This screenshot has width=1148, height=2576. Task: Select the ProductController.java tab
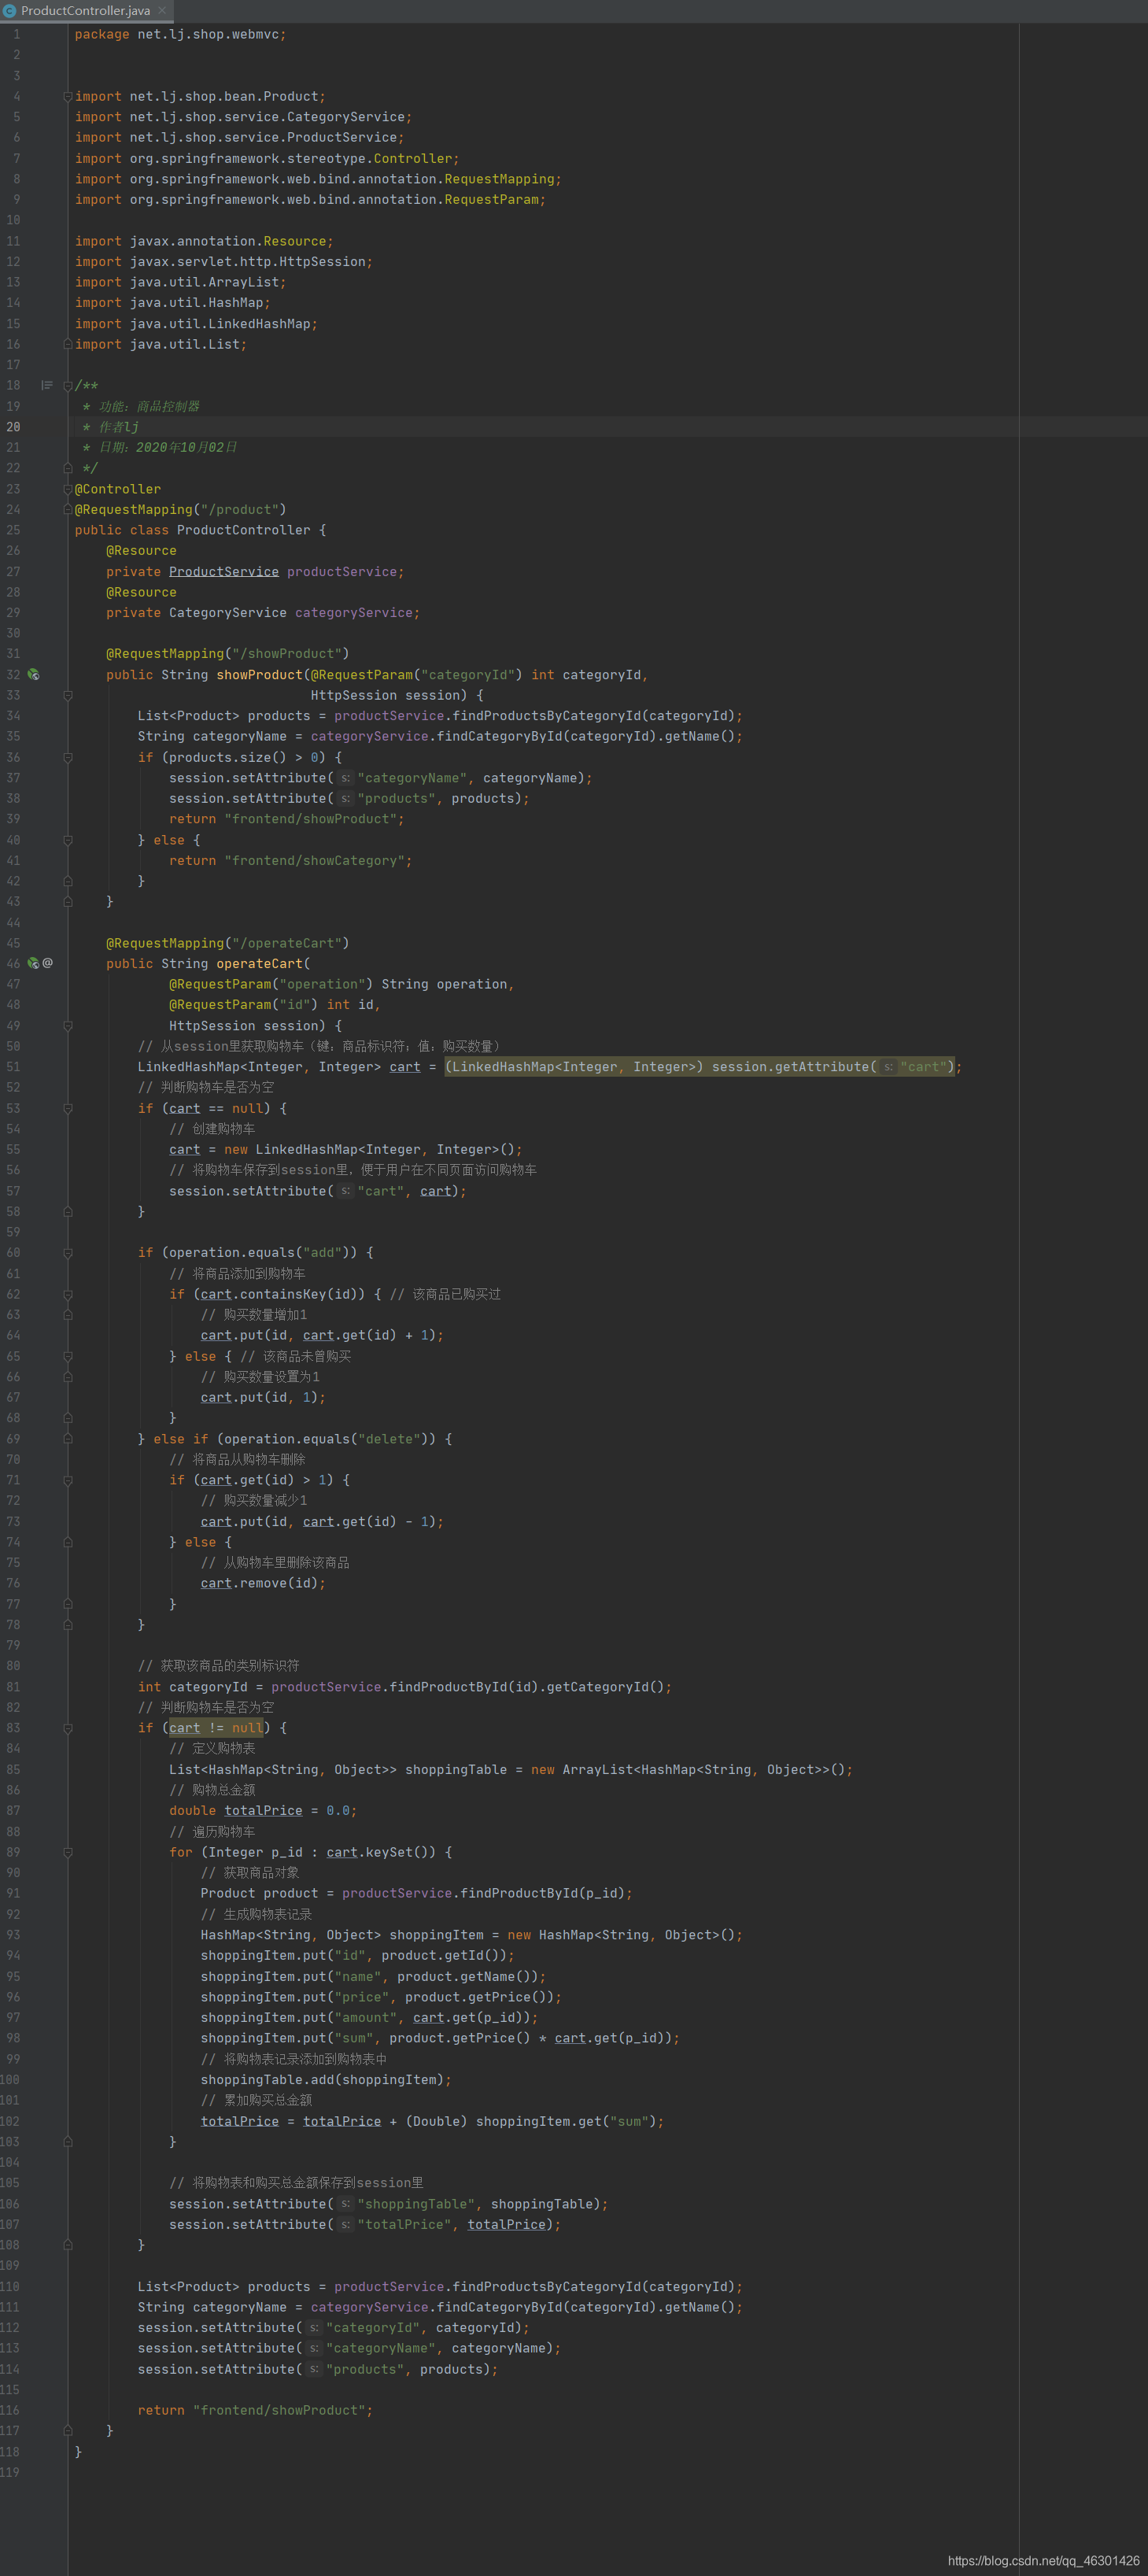tap(86, 10)
